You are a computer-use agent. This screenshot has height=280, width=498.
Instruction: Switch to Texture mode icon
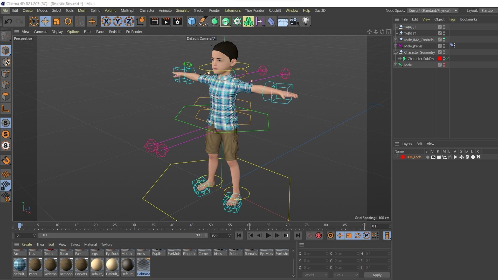coord(6,62)
